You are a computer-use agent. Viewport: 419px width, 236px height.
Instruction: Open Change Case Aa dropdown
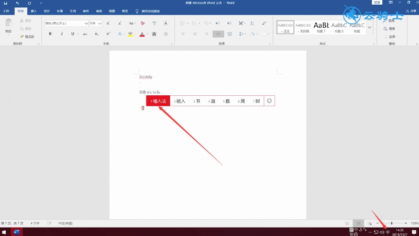coord(132,23)
